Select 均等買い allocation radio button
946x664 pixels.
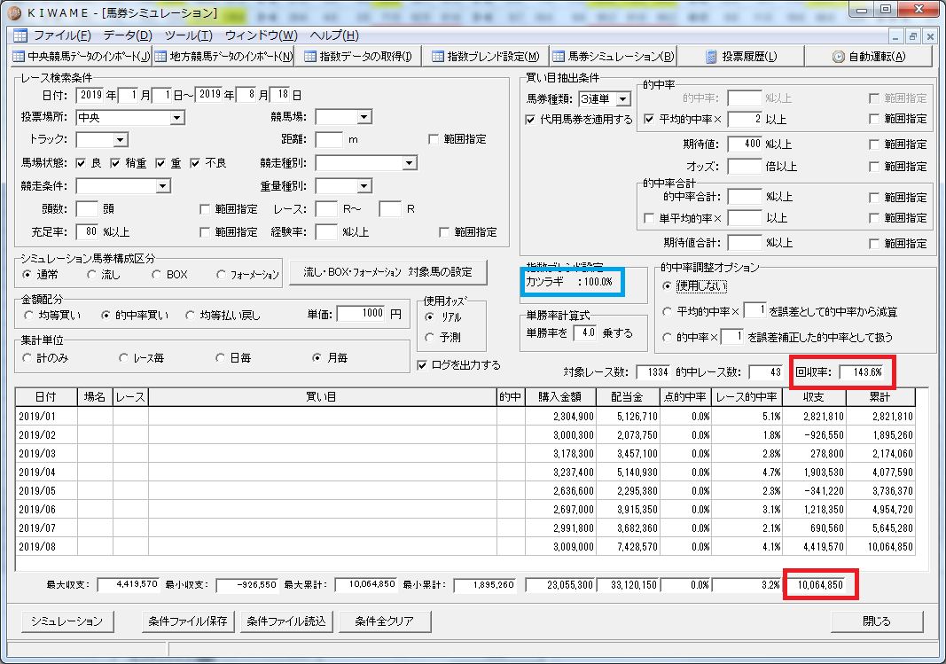[x=28, y=316]
